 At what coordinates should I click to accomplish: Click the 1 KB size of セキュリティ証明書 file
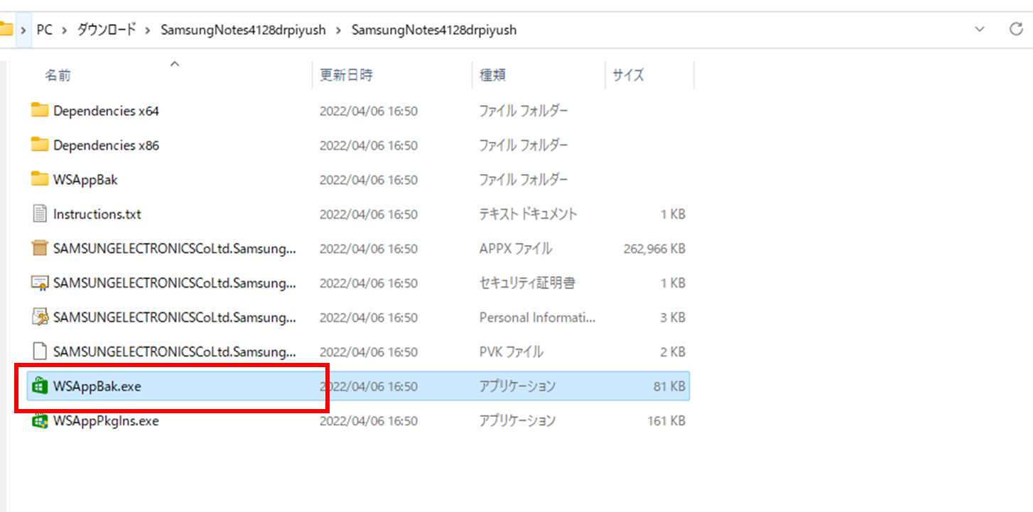point(672,283)
